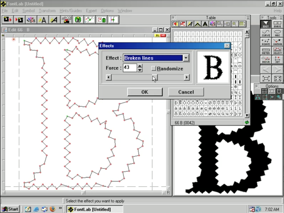The image size is (284, 213).
Task: Collapse the Table panel with its roll-up arrow
Action: coord(247,17)
